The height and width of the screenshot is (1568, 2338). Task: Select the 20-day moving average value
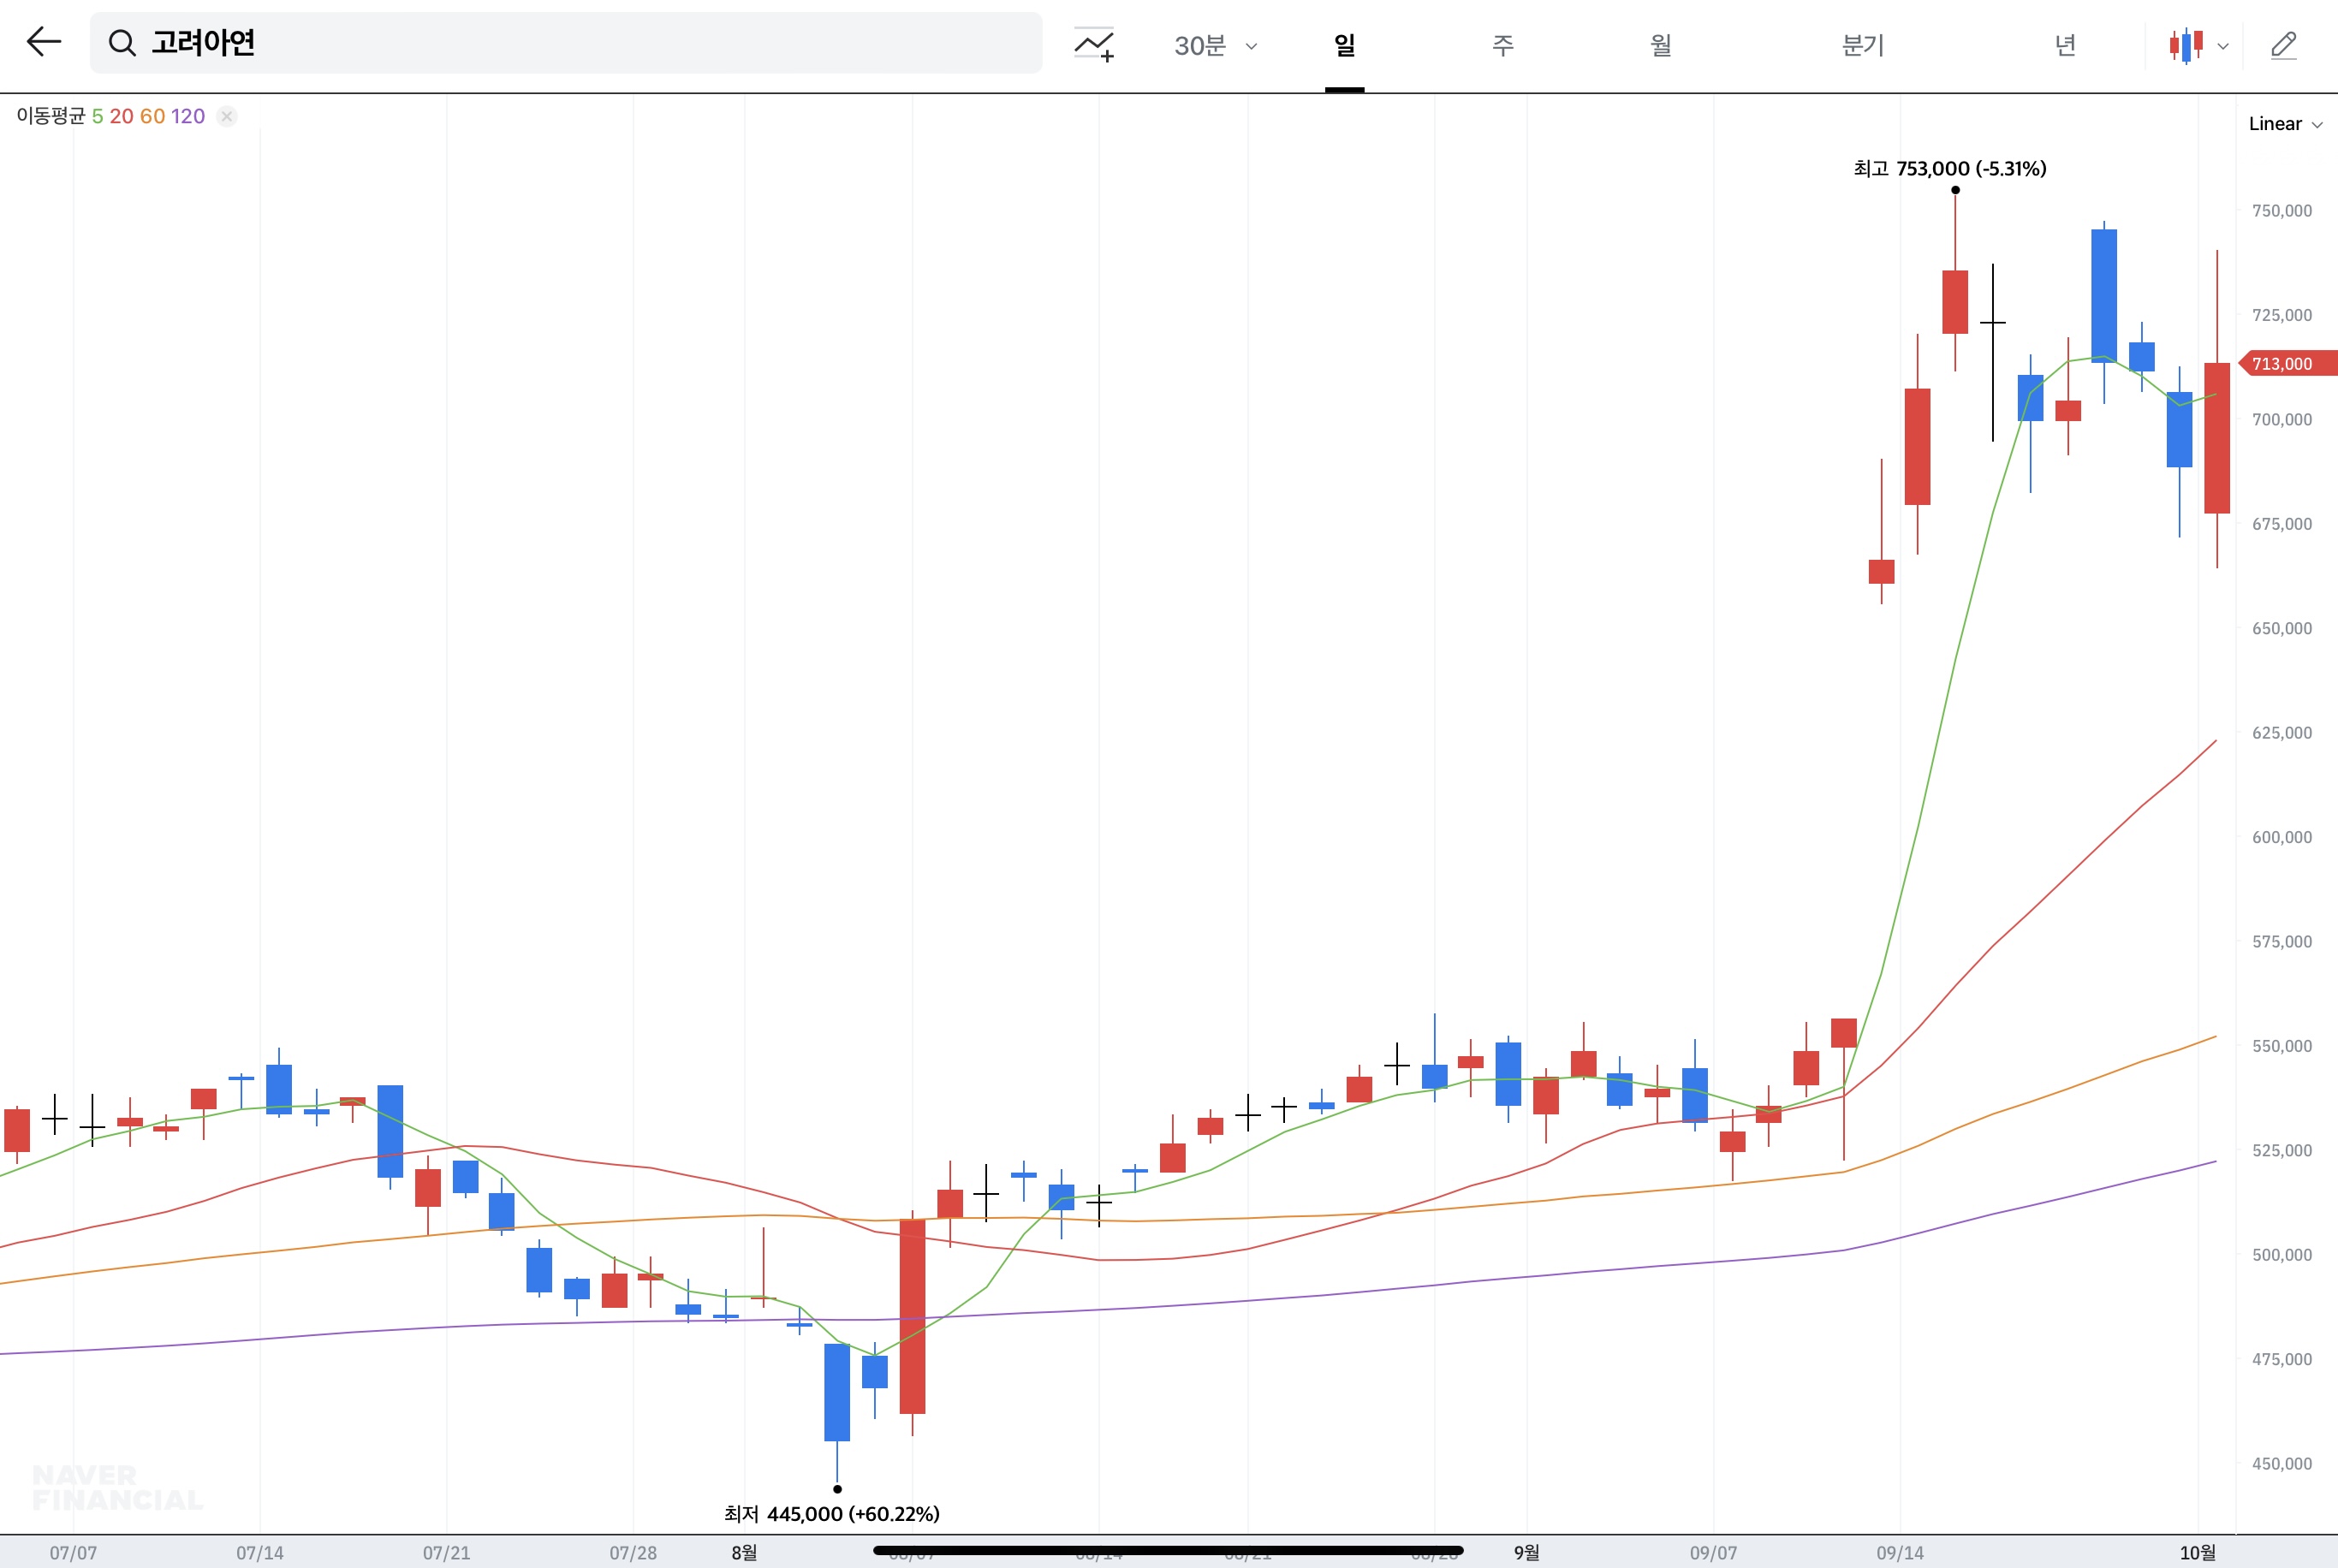pyautogui.click(x=122, y=116)
